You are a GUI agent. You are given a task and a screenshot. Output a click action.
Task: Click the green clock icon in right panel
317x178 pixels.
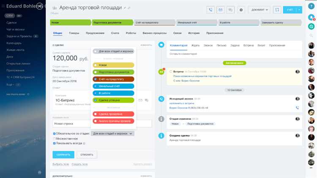(x=312, y=26)
